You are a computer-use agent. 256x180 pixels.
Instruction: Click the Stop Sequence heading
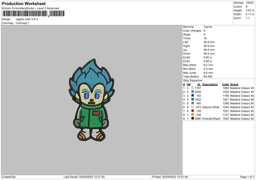[x=193, y=81]
